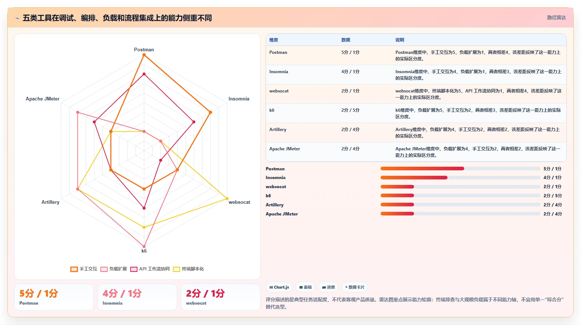The width and height of the screenshot is (581, 325).
Task: Hide the 终端脚本化 dataset via legend
Action: 176,269
